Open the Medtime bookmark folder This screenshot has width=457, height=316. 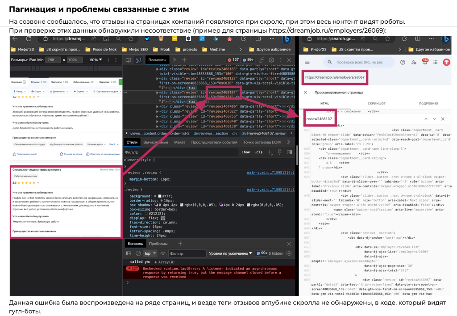[x=214, y=49]
